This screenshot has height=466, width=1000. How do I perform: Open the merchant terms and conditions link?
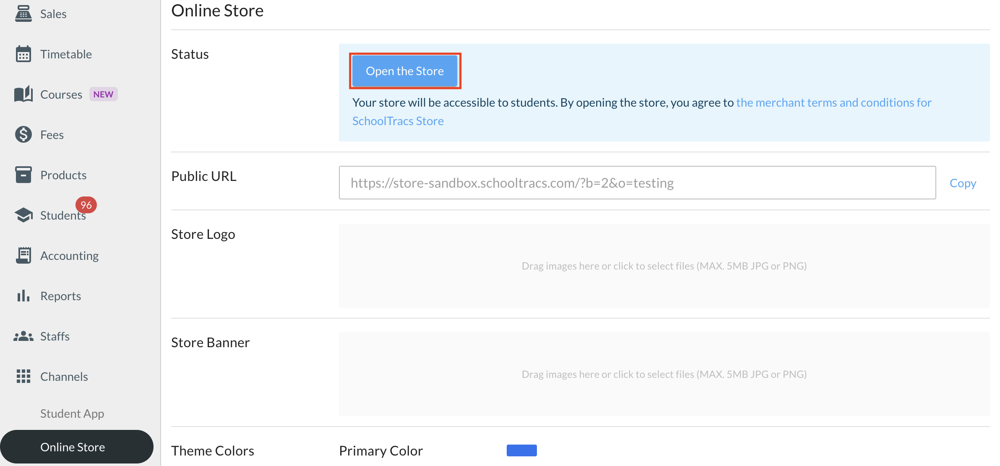833,103
